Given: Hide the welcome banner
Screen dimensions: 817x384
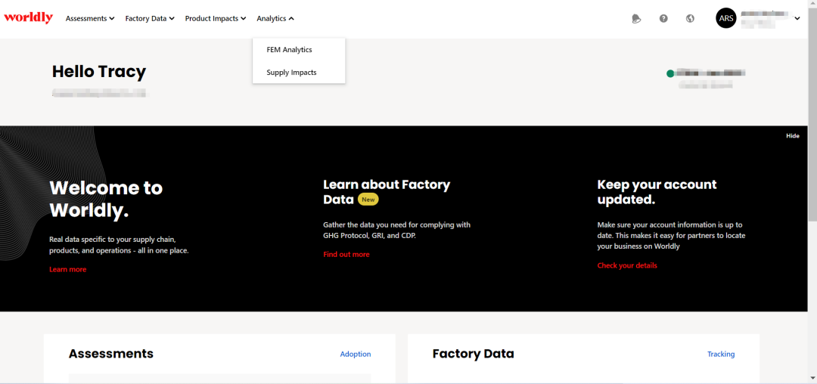Looking at the screenshot, I should pyautogui.click(x=792, y=136).
